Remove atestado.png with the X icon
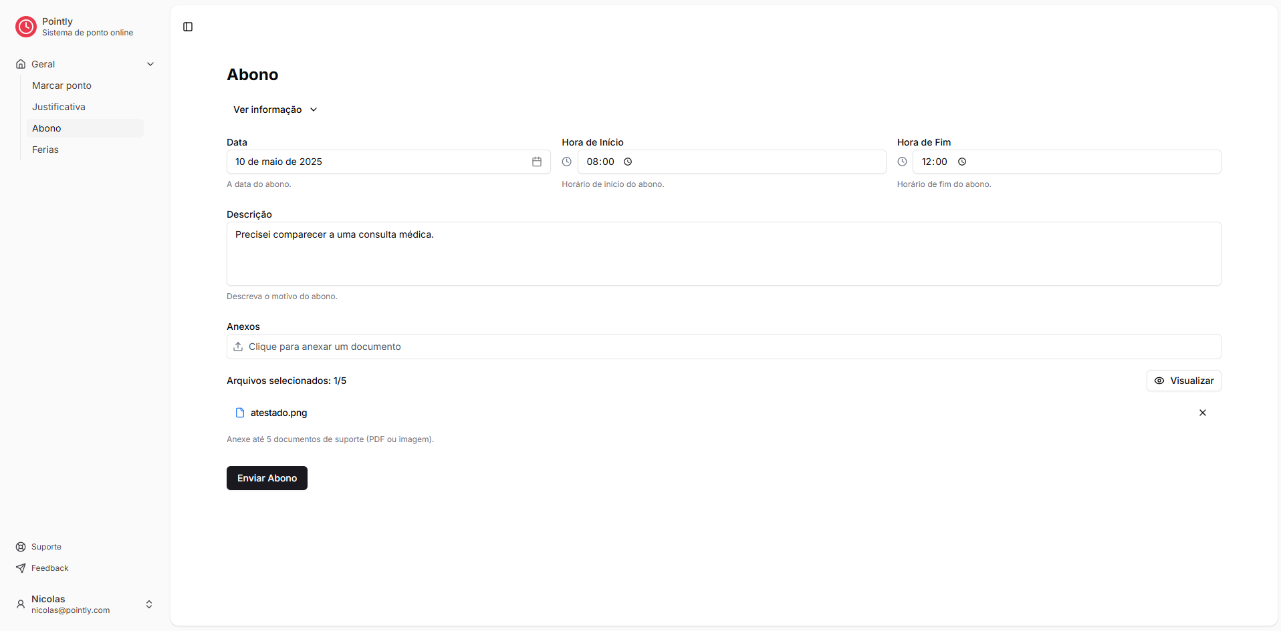 pyautogui.click(x=1202, y=413)
